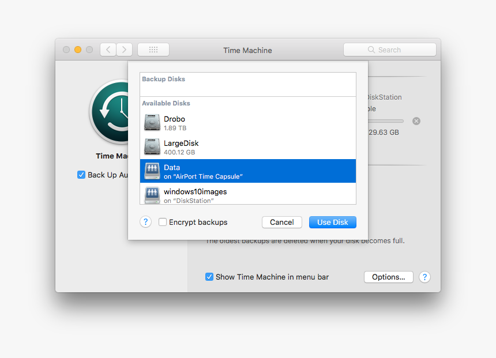Disable Show Time Machine in menu bar
496x358 pixels.
click(209, 277)
